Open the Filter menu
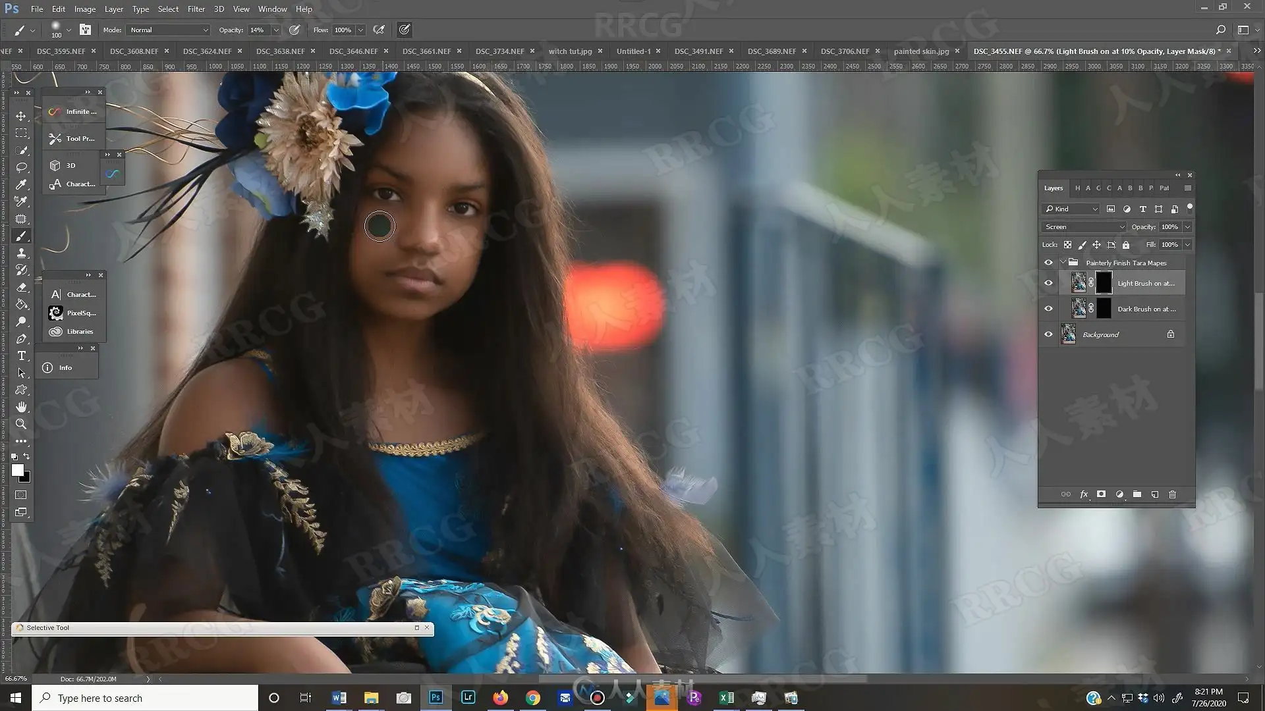Image resolution: width=1265 pixels, height=711 pixels. (x=196, y=9)
